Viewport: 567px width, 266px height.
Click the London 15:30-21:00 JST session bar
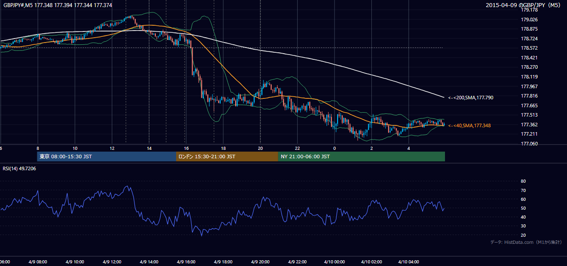coord(227,156)
